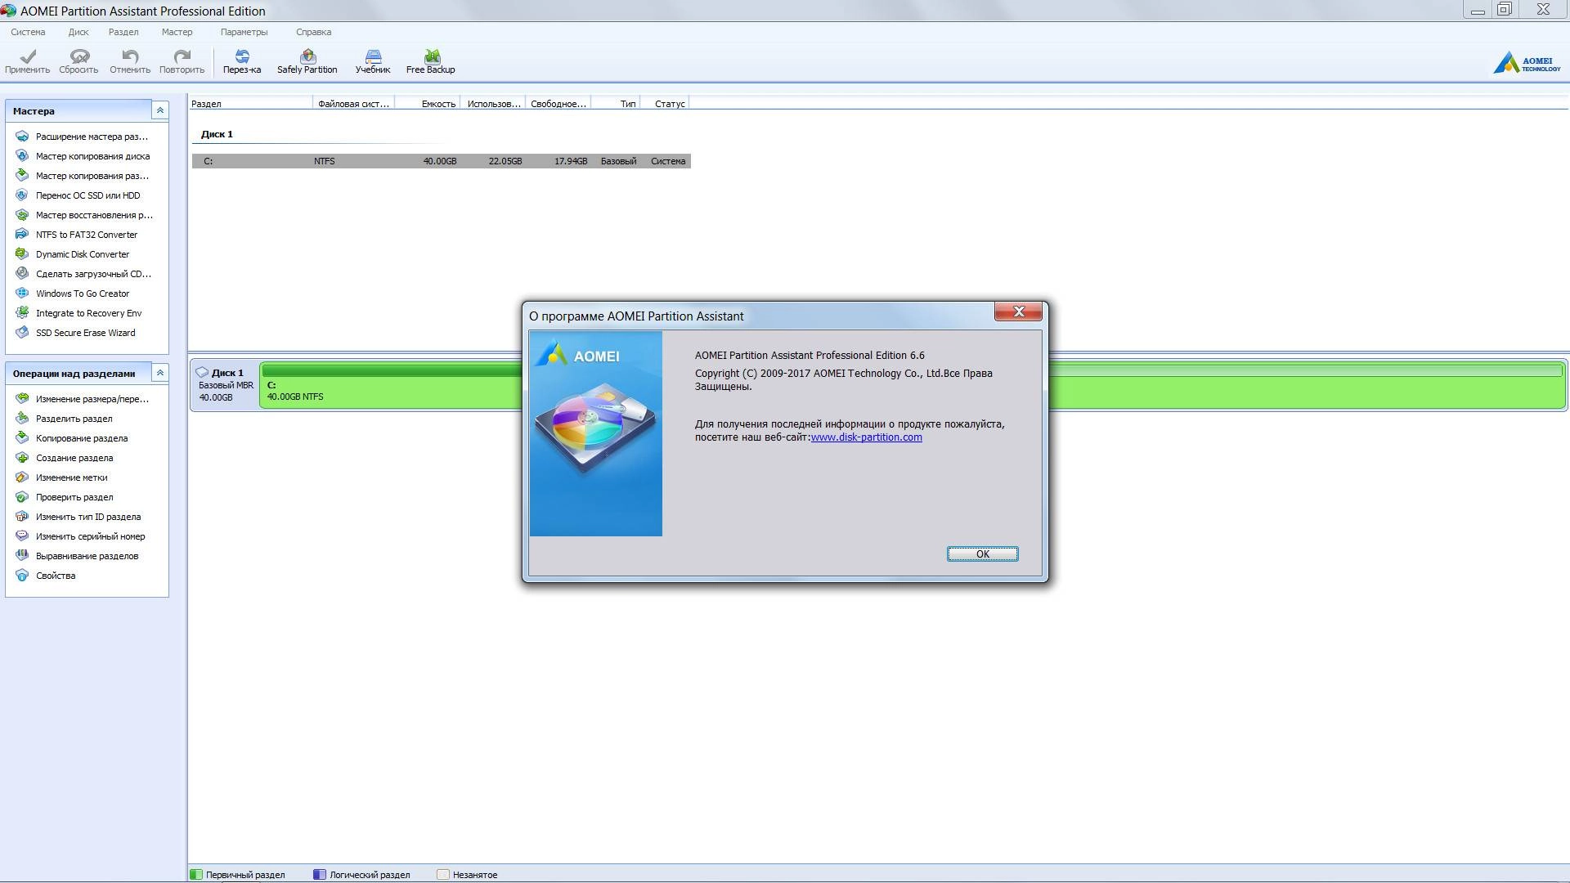This screenshot has width=1570, height=883.
Task: Click the Сбросить (Discard) toolbar icon
Action: tap(79, 56)
